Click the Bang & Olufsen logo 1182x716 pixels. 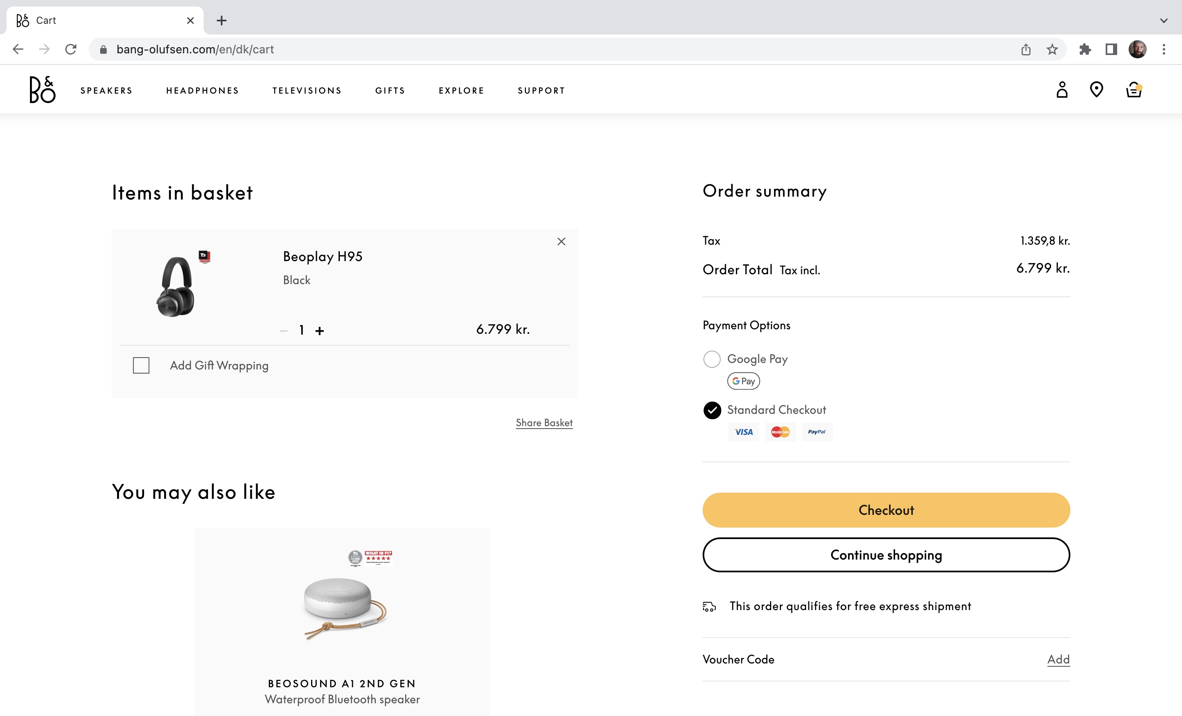coord(42,90)
